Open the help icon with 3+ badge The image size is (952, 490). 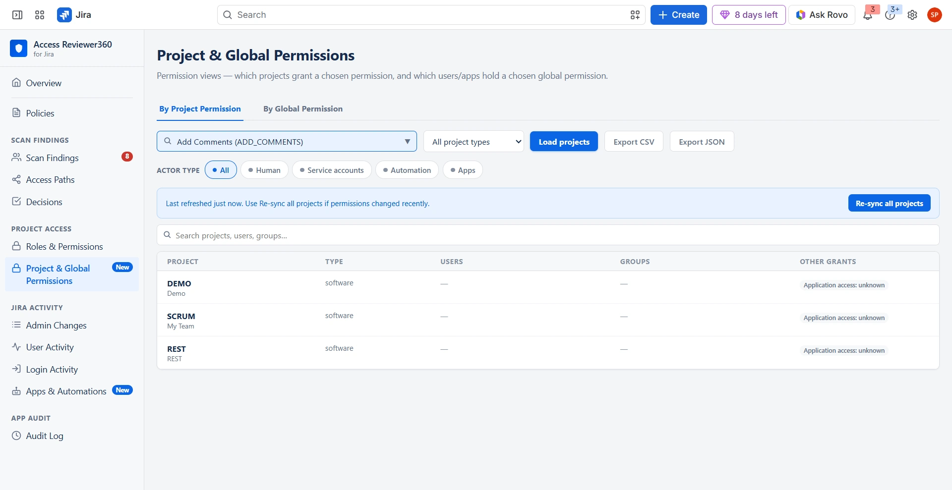(890, 15)
